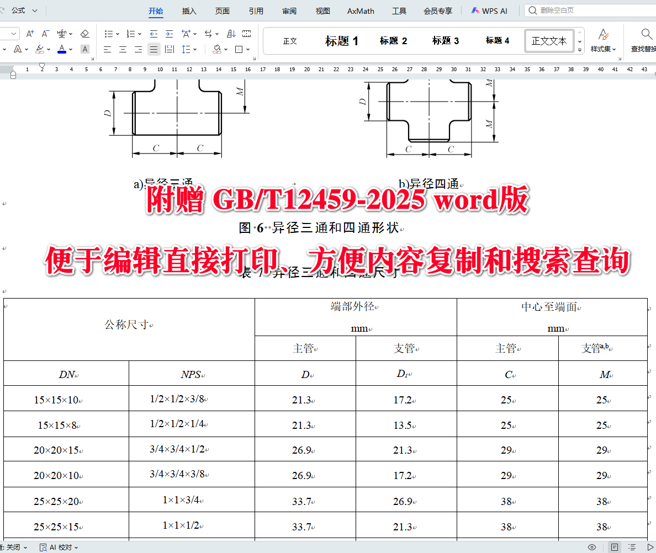Clear formatting with the eraser icon
Viewport: 656px width, 553px height.
click(84, 34)
